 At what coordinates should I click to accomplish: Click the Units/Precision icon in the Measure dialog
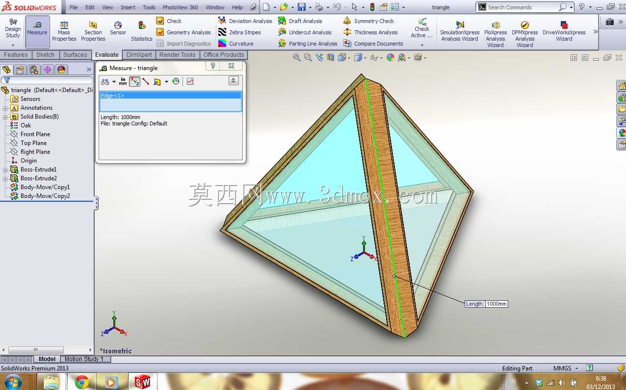tap(123, 81)
